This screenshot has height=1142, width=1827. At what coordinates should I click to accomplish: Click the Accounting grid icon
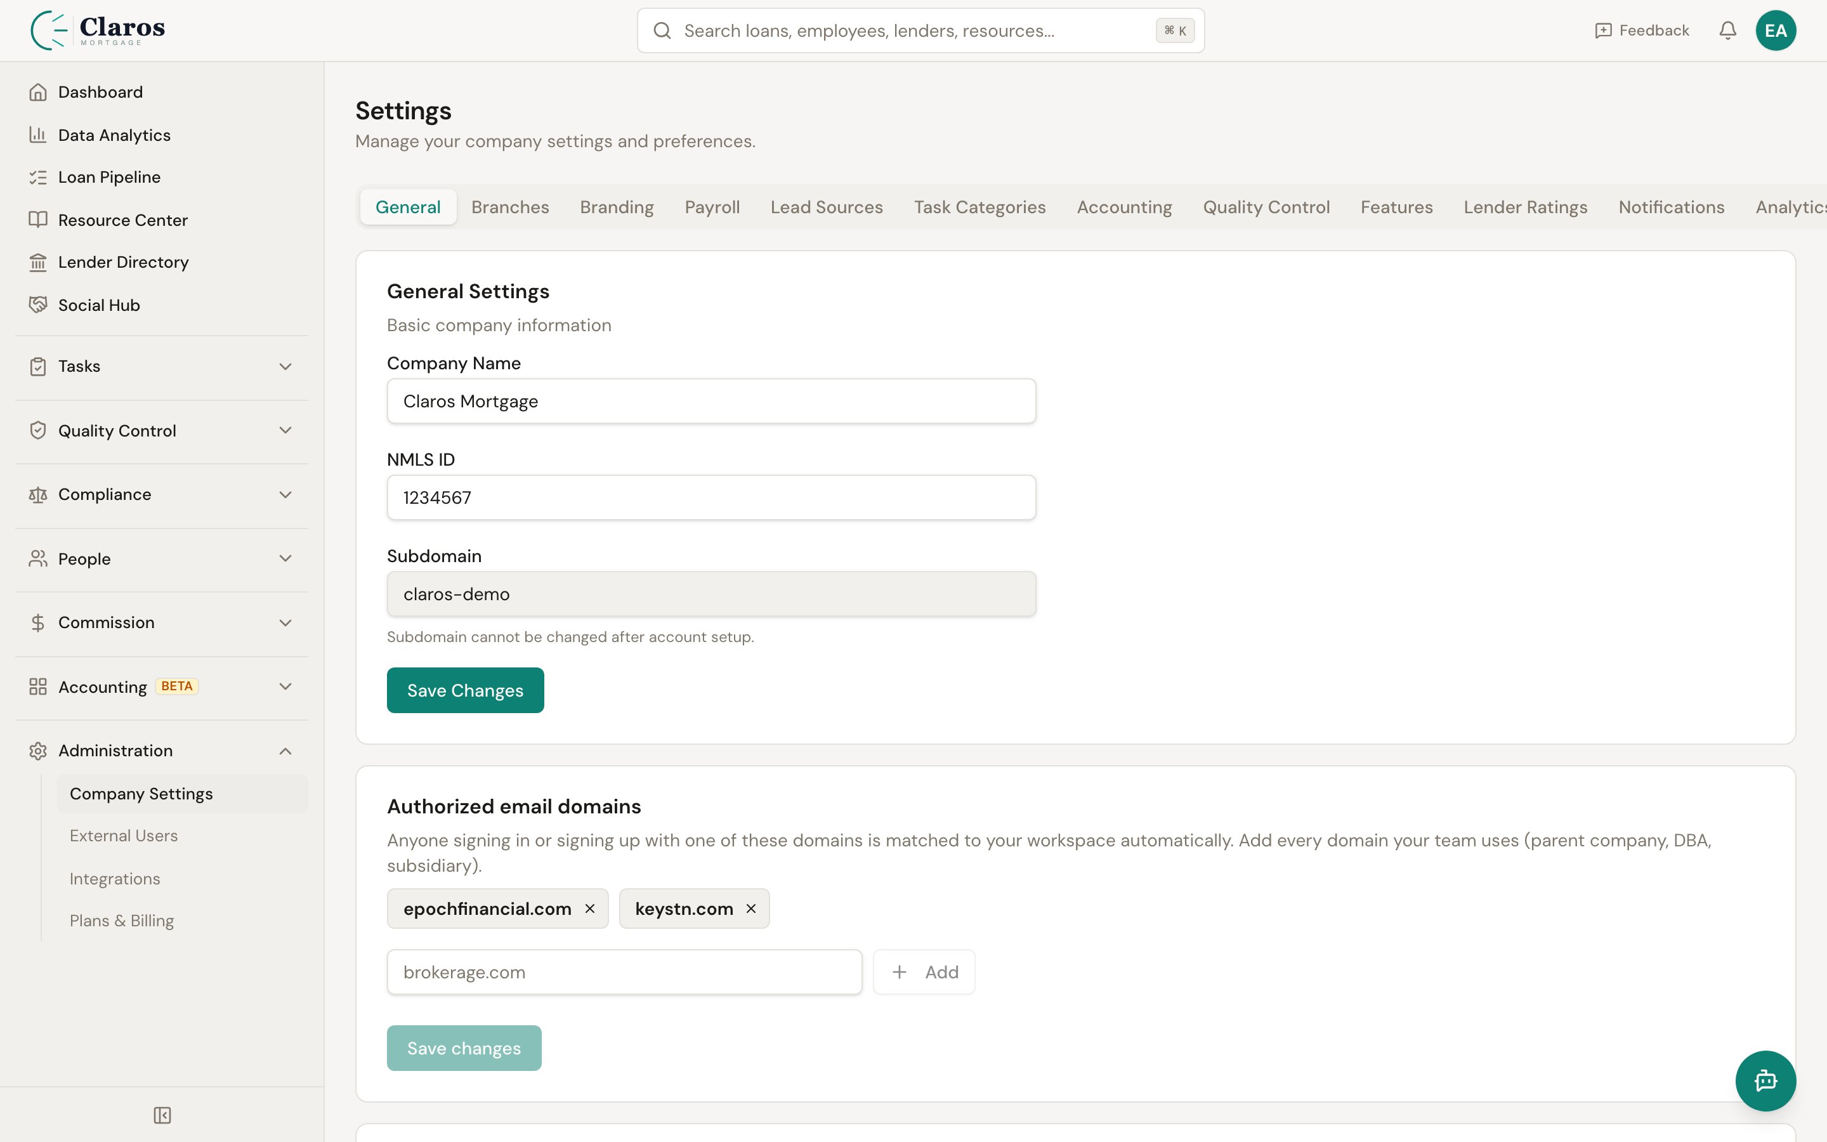(x=38, y=686)
